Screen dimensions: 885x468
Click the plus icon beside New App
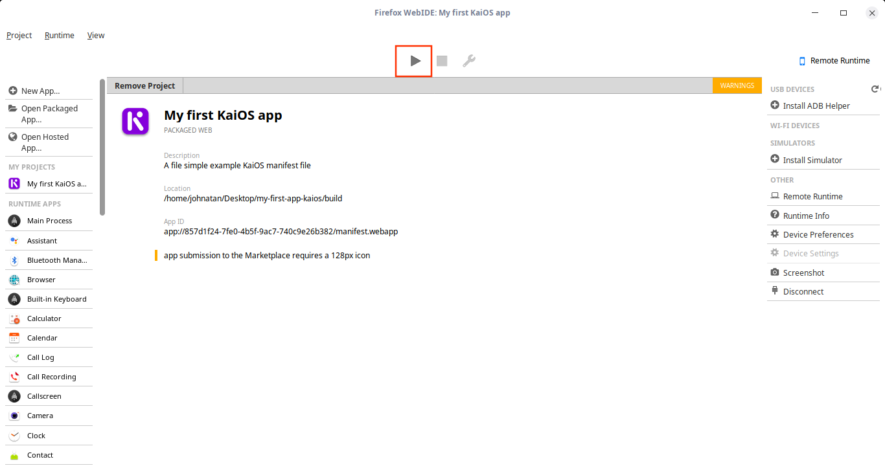(x=13, y=91)
